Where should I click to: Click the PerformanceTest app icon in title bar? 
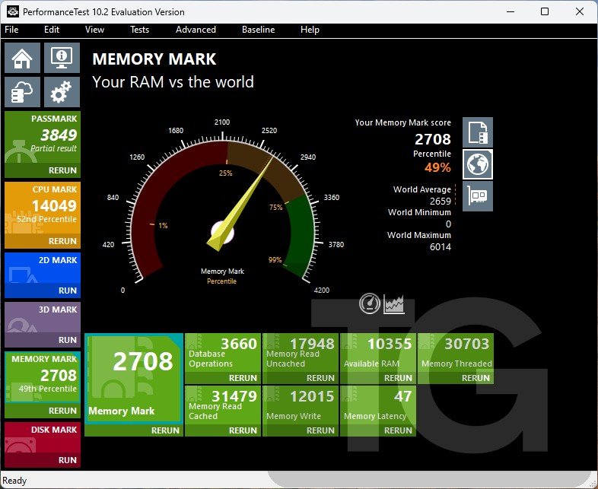coord(13,11)
